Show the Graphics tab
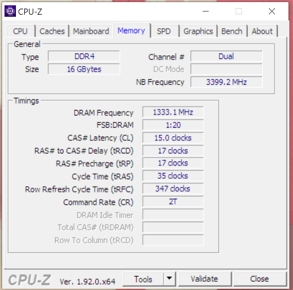This screenshot has height=290, width=293. click(x=198, y=31)
